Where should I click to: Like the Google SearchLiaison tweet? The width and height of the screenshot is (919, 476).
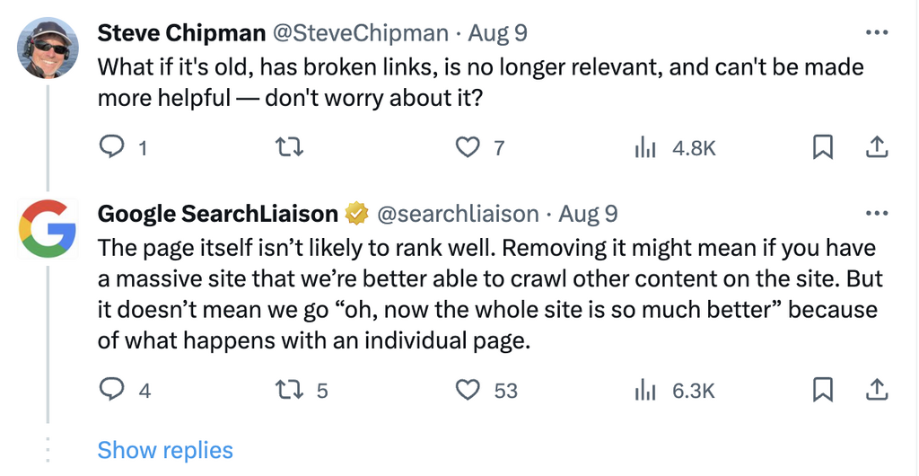[x=468, y=389]
